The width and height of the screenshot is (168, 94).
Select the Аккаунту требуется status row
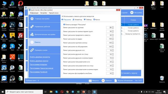point(133,34)
